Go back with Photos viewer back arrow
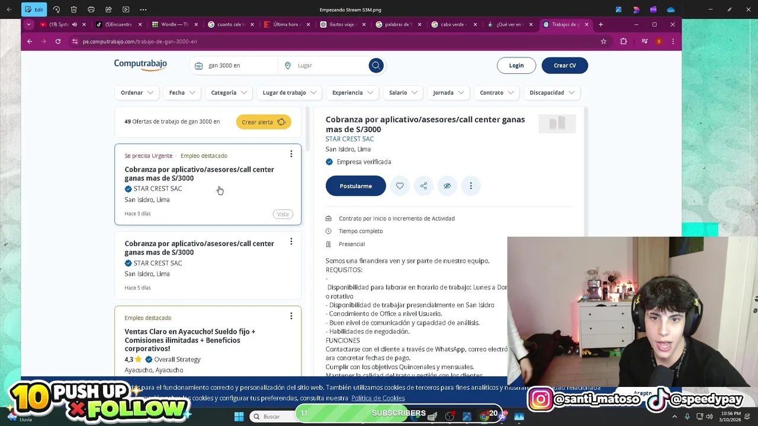The image size is (758, 426). tap(9, 9)
